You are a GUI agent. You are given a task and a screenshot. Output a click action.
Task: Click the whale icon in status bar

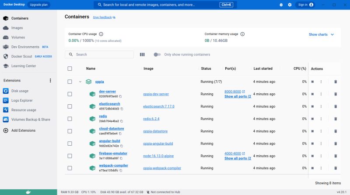point(28,192)
